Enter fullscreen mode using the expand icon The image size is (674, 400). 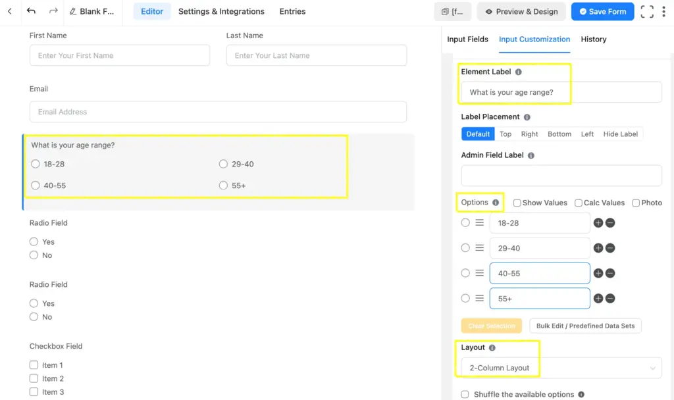click(647, 11)
